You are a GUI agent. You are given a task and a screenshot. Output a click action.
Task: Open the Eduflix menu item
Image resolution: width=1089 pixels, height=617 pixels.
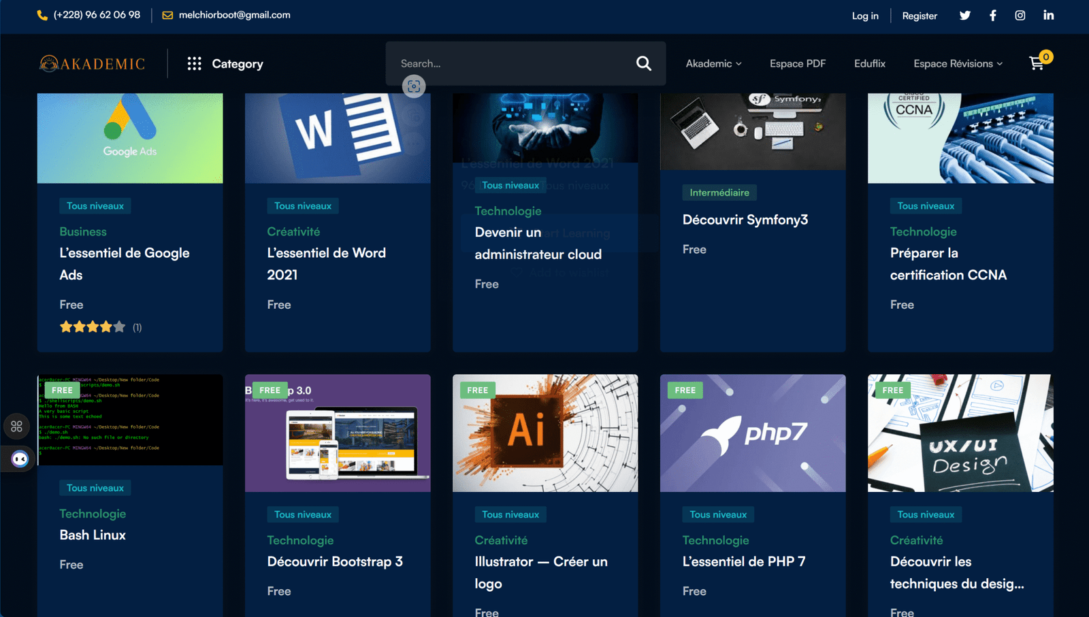(x=869, y=63)
